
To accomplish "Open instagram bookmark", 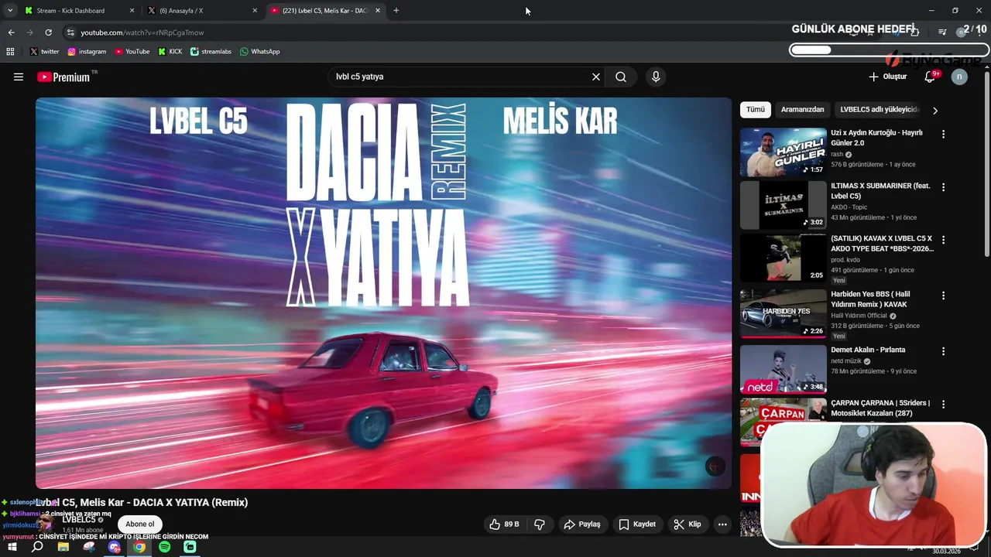I will coord(87,51).
